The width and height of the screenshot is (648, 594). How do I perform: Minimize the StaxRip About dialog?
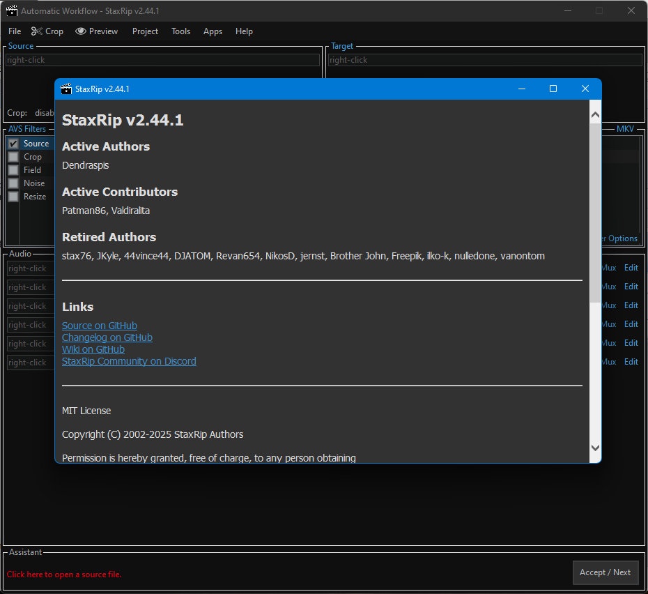tap(522, 89)
